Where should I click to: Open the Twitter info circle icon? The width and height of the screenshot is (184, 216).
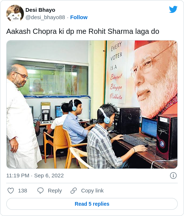click(173, 176)
